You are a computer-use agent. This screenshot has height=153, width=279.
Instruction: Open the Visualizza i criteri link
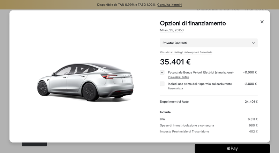[179, 77]
